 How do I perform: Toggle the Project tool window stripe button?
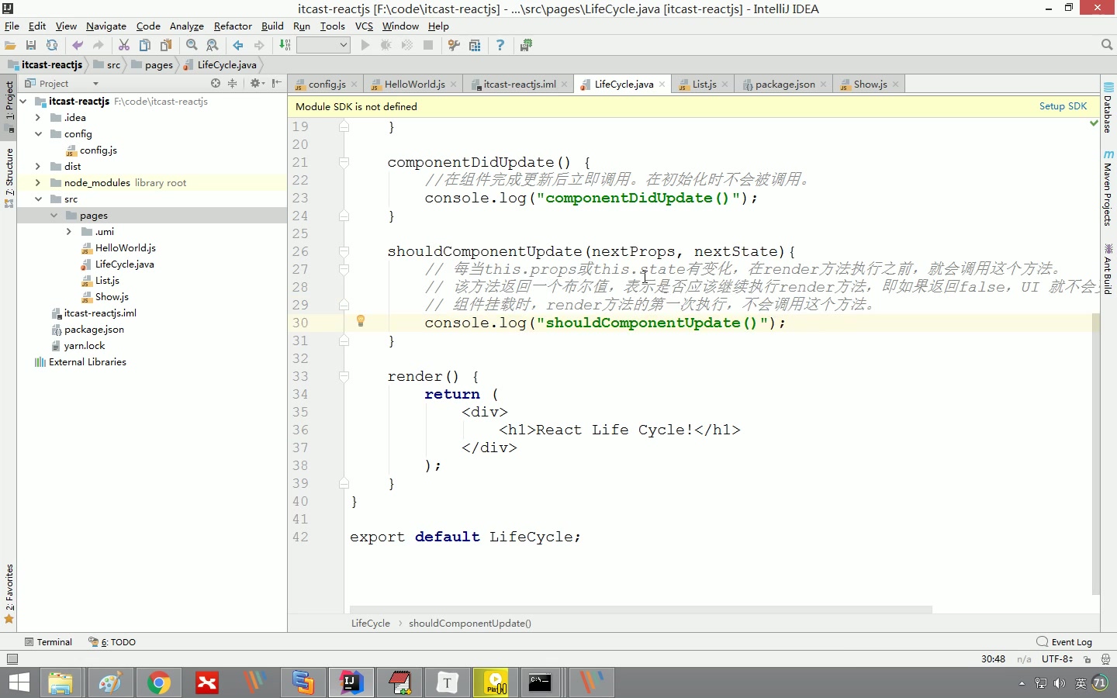pyautogui.click(x=9, y=106)
